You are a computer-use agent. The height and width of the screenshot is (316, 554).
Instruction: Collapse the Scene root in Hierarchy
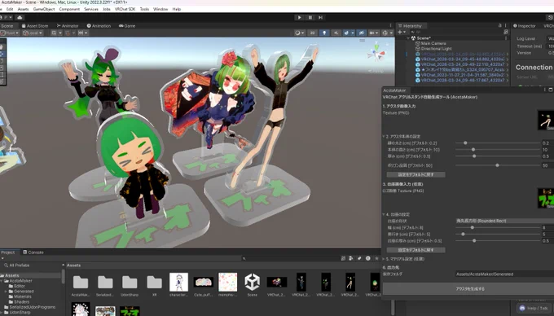click(x=408, y=38)
